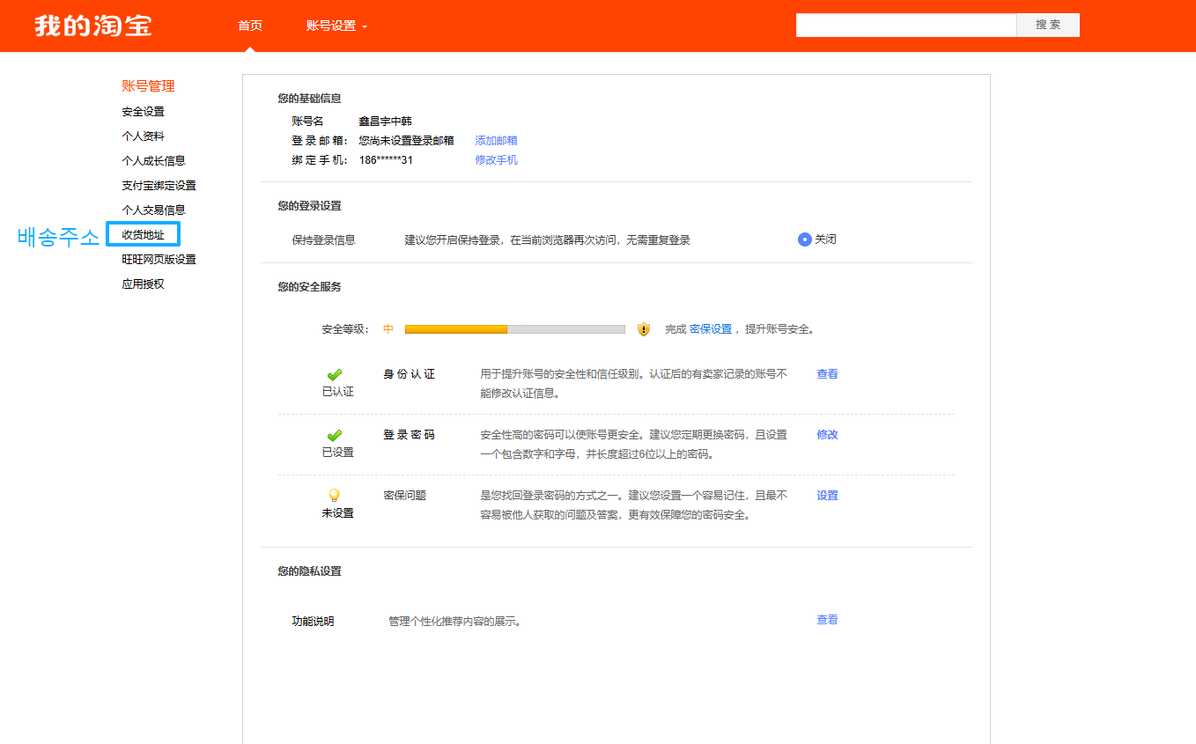Click the lightbulb icon beside 密保问题
The image size is (1196, 744).
click(x=334, y=496)
